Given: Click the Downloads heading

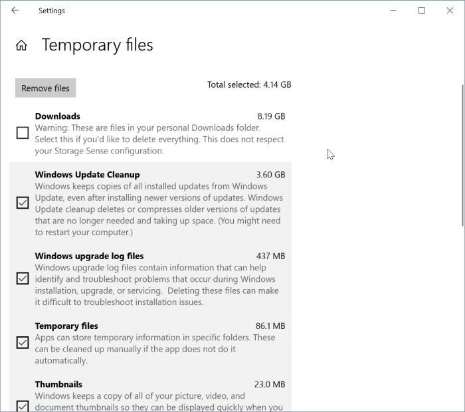Looking at the screenshot, I should [58, 116].
